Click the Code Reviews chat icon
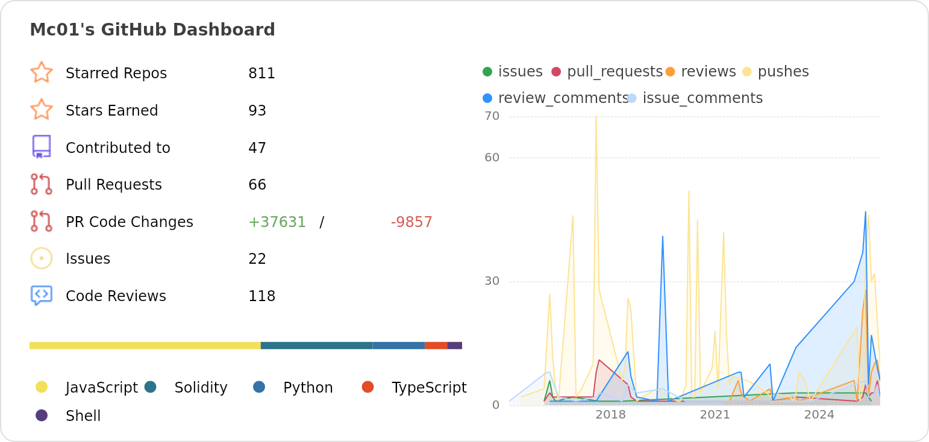The width and height of the screenshot is (929, 442). coord(42,296)
